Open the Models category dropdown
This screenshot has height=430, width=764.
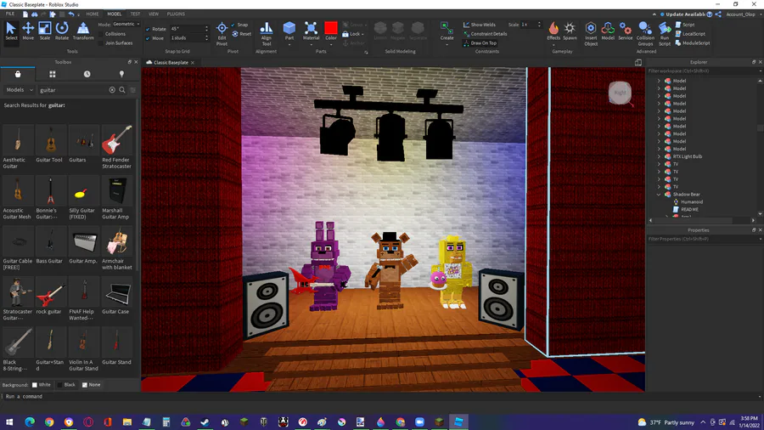pyautogui.click(x=19, y=90)
